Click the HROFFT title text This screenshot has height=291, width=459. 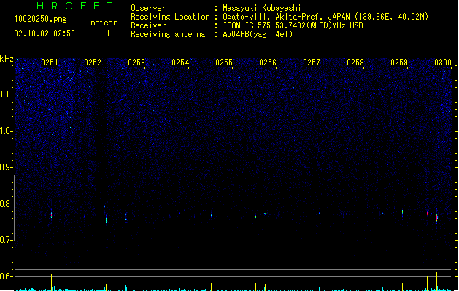point(74,6)
